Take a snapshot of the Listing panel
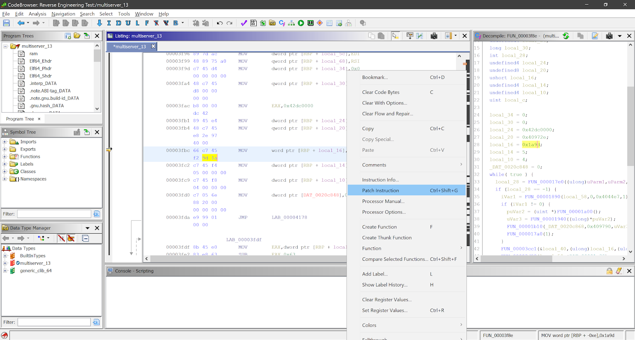 point(434,36)
